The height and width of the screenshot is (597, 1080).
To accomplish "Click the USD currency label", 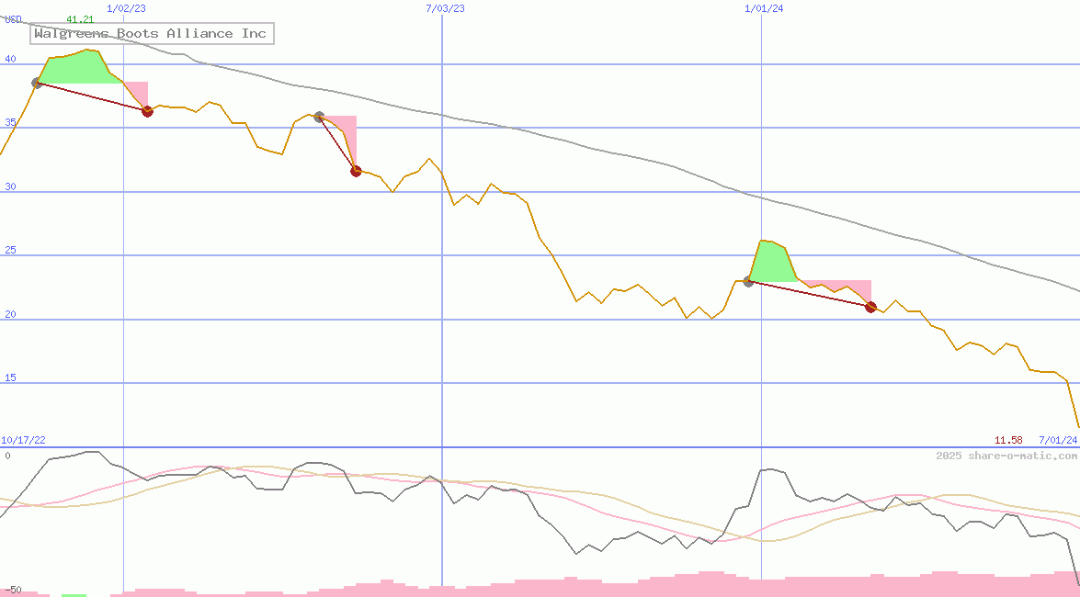I will point(13,19).
